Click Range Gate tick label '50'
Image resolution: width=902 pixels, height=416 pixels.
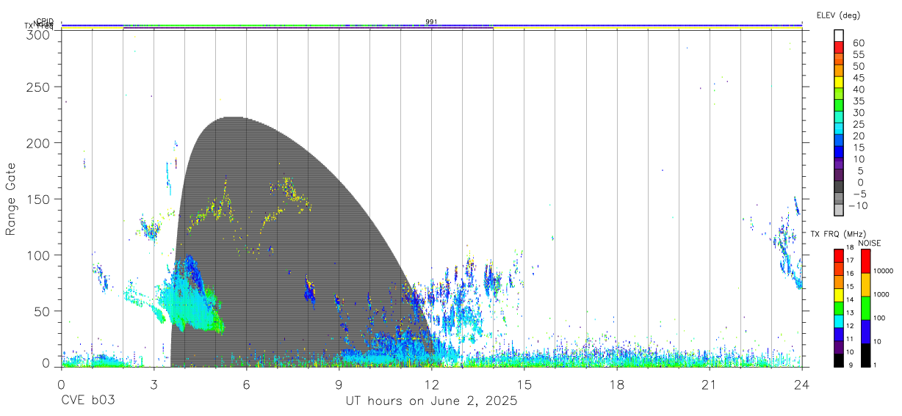point(43,311)
